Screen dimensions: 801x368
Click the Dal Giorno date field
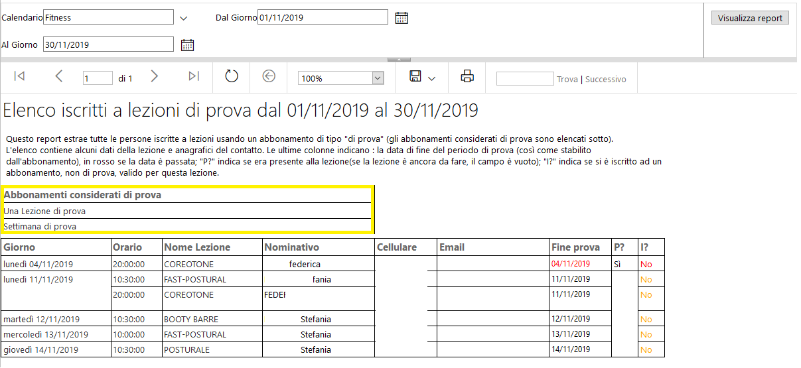click(323, 17)
